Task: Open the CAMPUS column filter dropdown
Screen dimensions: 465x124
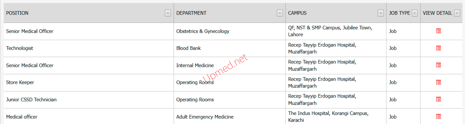Action: [x=381, y=13]
